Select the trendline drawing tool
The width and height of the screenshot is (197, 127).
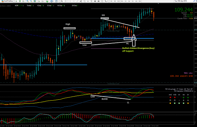tap(77, 1)
